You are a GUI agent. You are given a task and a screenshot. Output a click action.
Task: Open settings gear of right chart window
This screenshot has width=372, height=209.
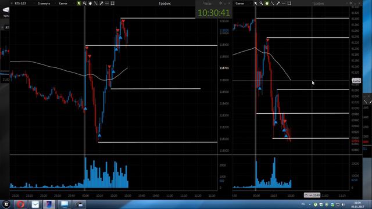pyautogui.click(x=351, y=3)
